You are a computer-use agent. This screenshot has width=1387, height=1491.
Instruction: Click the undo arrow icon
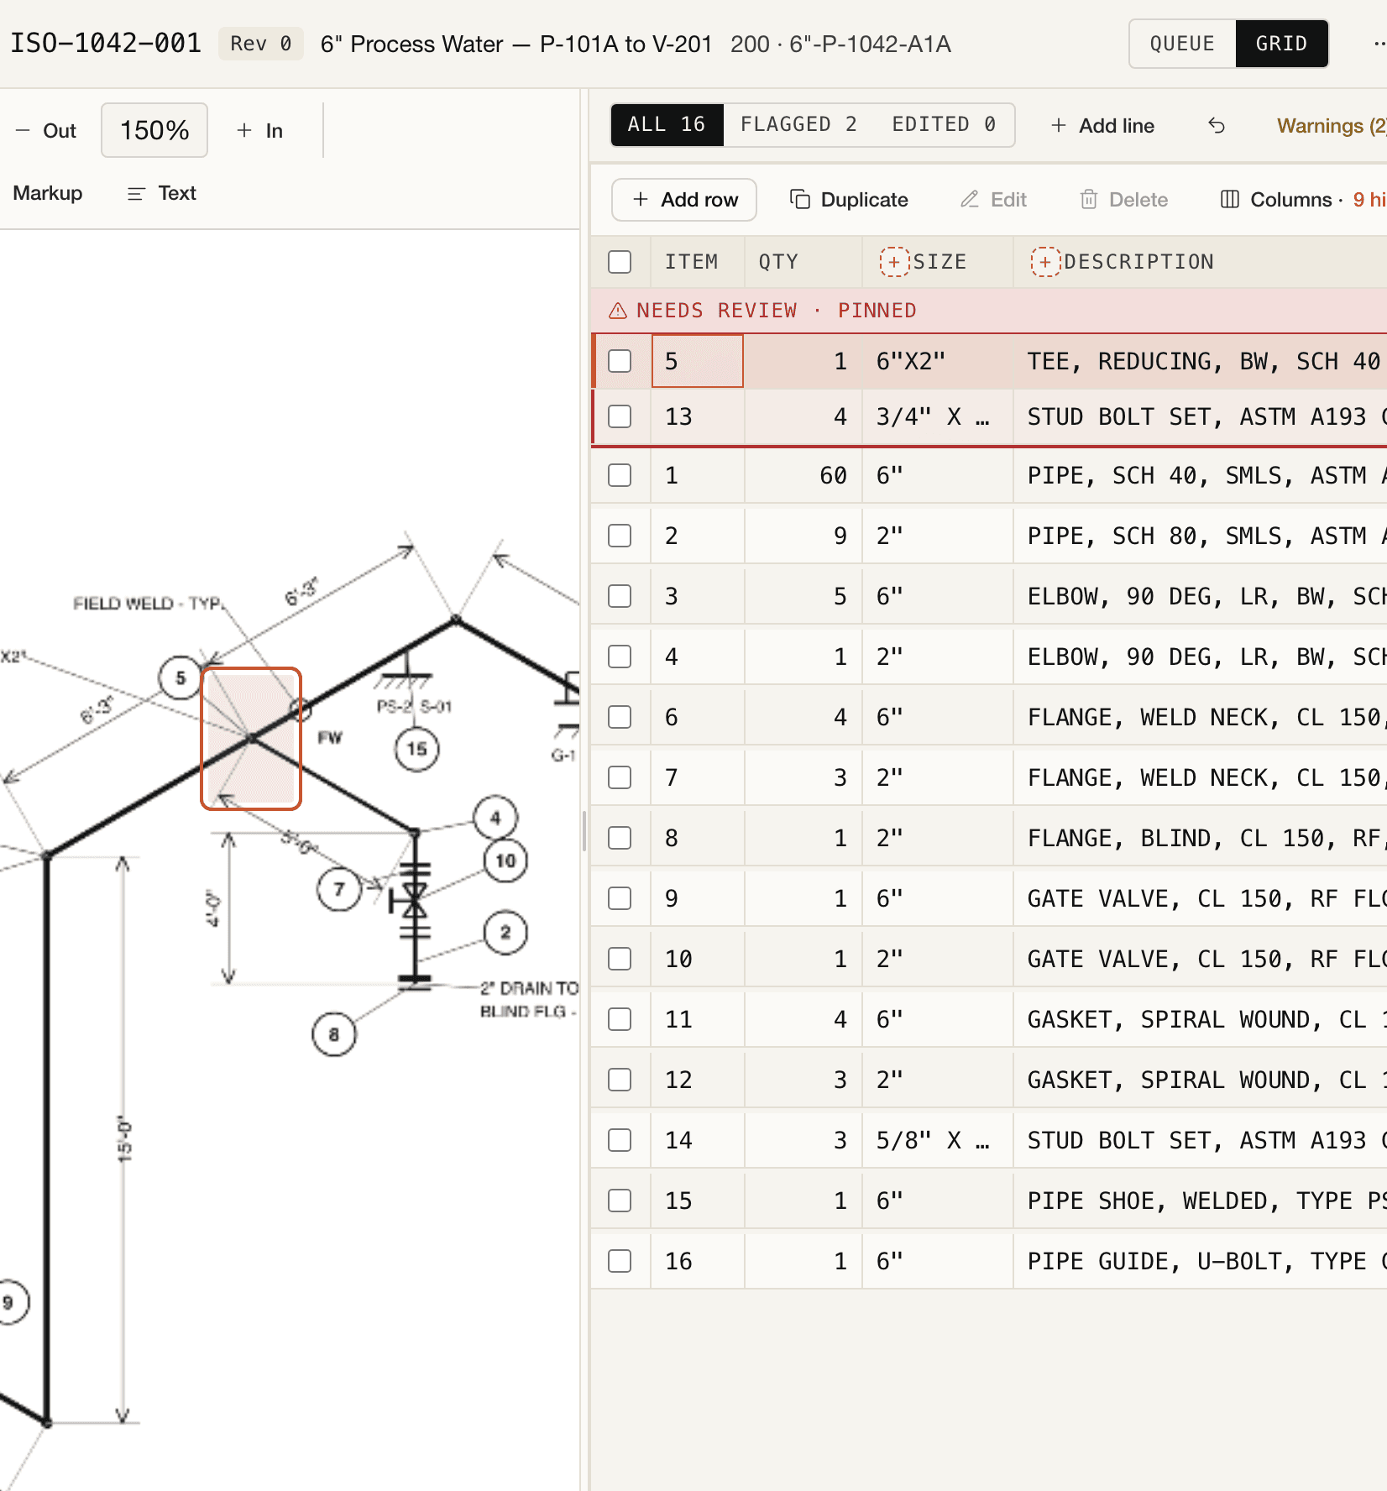tap(1217, 126)
